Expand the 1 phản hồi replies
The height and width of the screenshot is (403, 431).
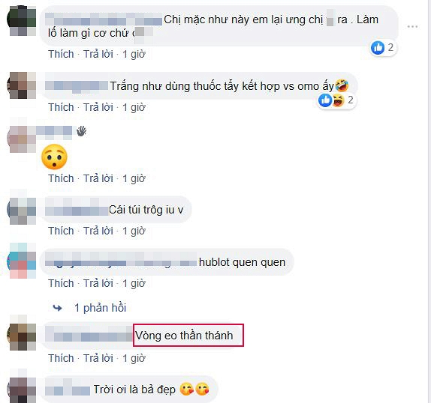click(x=101, y=308)
